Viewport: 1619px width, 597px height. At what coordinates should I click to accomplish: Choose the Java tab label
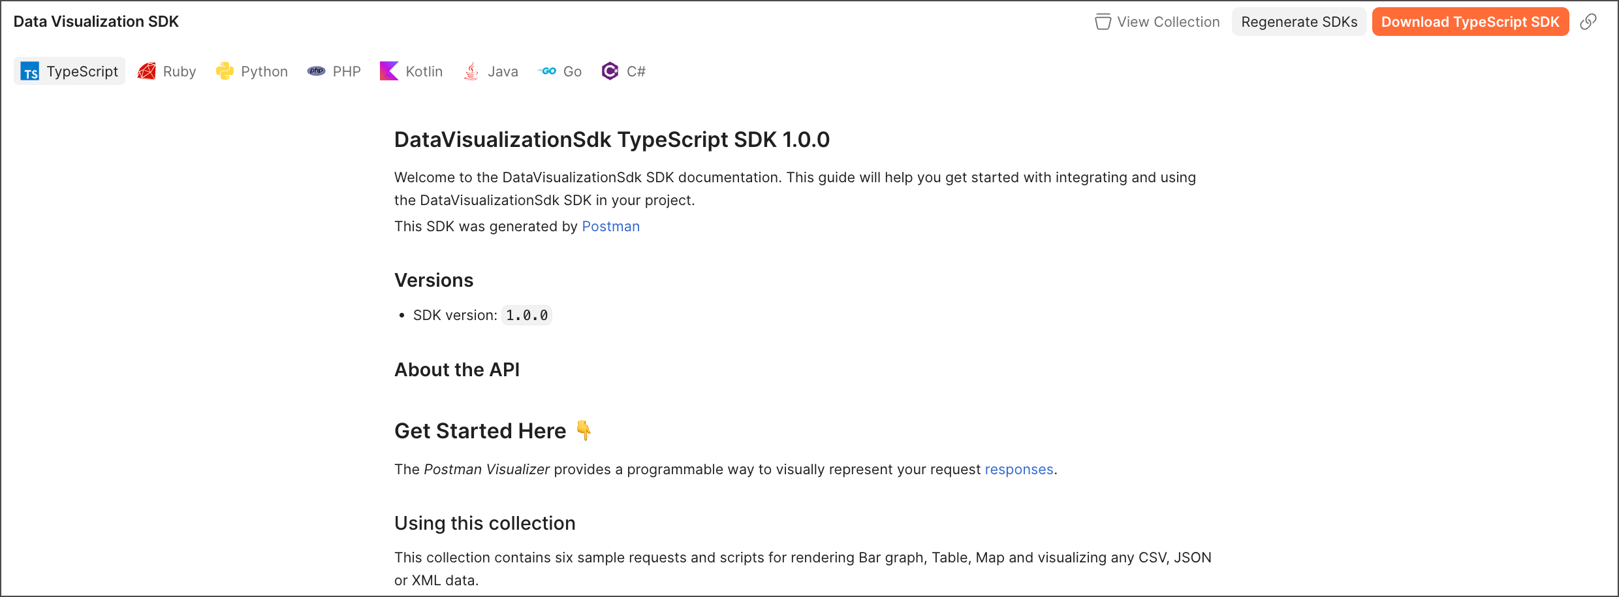[503, 72]
